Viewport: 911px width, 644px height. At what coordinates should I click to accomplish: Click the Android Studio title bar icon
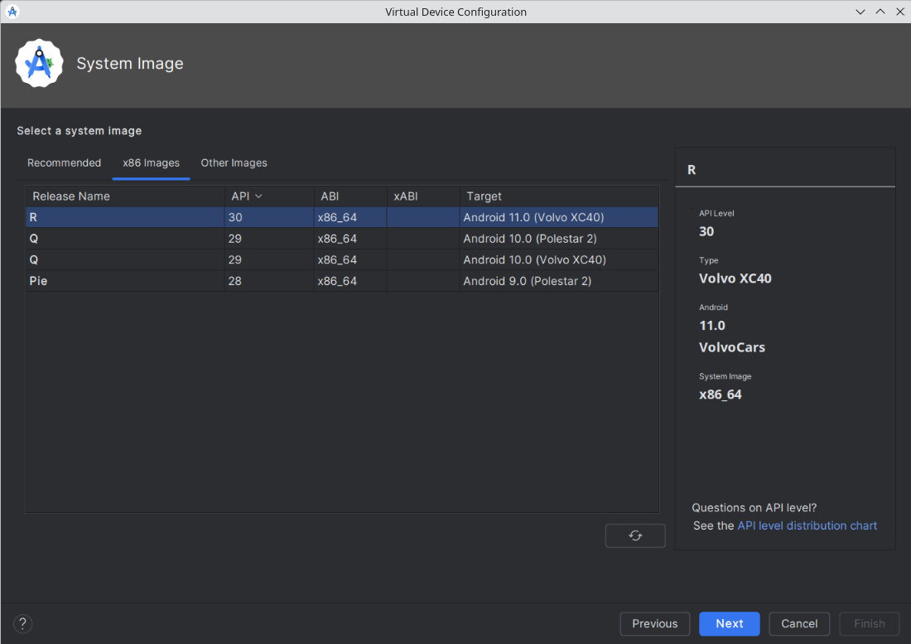[12, 12]
